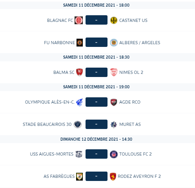Open score box for Blagnac FC vs Castanet
The width and height of the screenshot is (195, 188).
[x=97, y=20]
